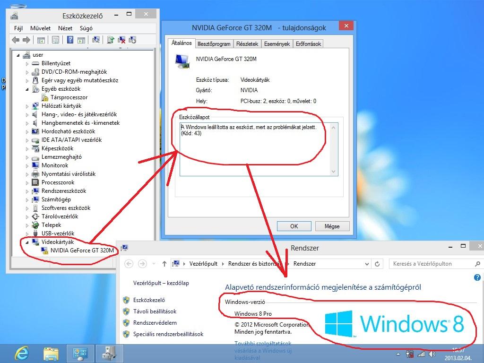Viewport: 484px width, 363px height.
Task: Open the Nézet menu
Action: (65, 28)
